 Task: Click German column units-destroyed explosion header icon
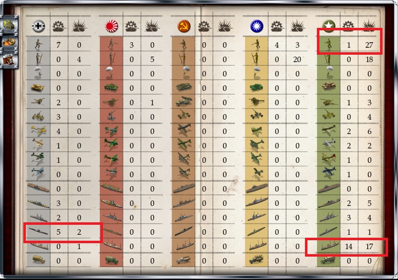pyautogui.click(x=79, y=26)
